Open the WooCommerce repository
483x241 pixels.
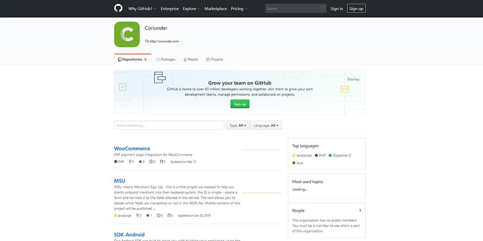click(x=132, y=148)
